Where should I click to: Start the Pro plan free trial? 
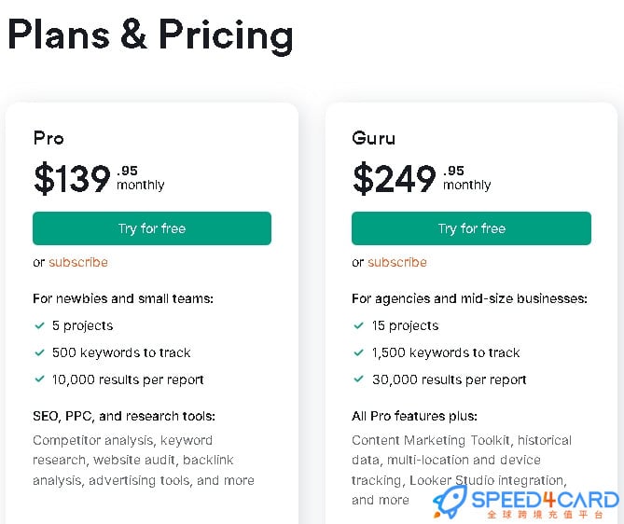152,228
